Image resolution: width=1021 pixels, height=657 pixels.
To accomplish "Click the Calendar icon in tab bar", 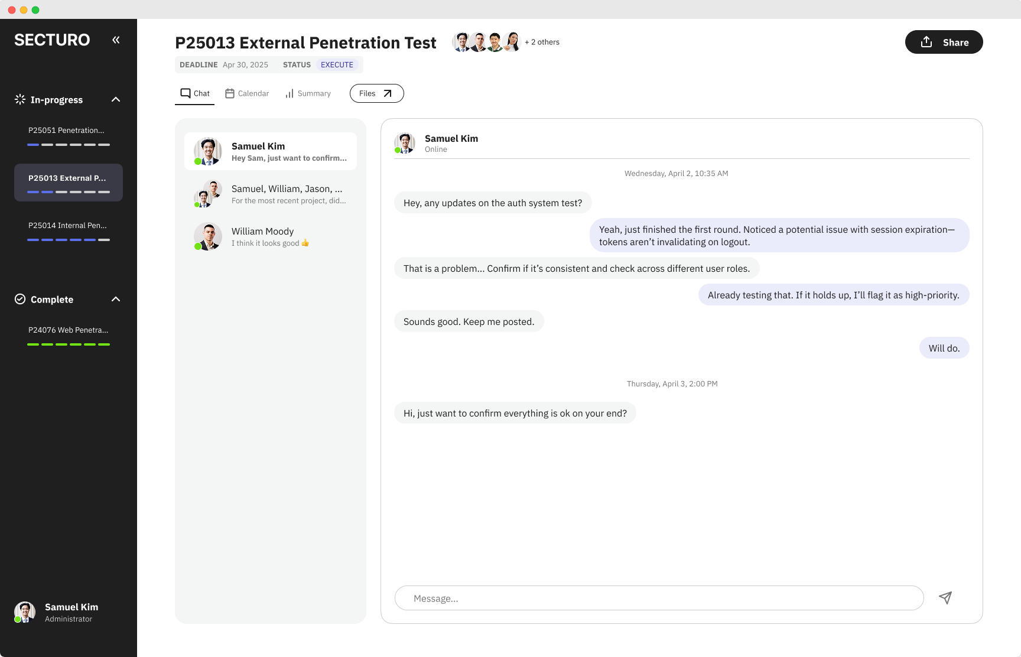I will click(x=230, y=93).
